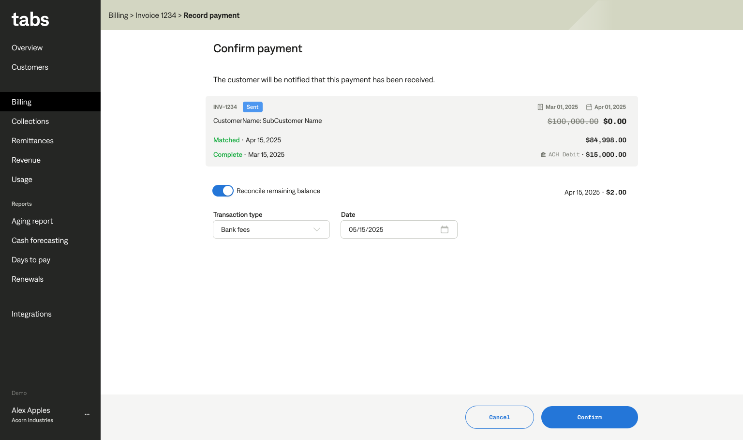
Task: Open Cash forecasting report
Action: pyautogui.click(x=40, y=241)
